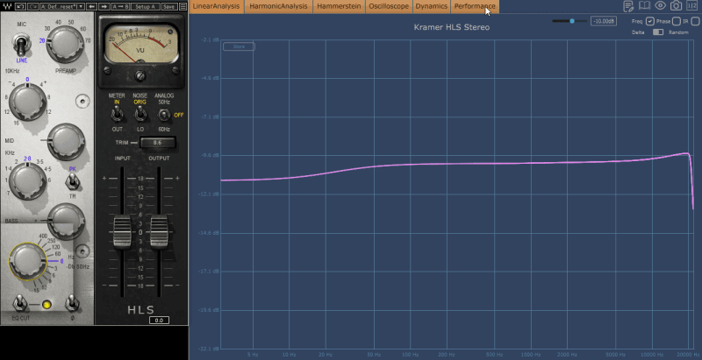Click the -12.1 dB axis label
Viewport: 702px width, 360px height.
click(210, 194)
